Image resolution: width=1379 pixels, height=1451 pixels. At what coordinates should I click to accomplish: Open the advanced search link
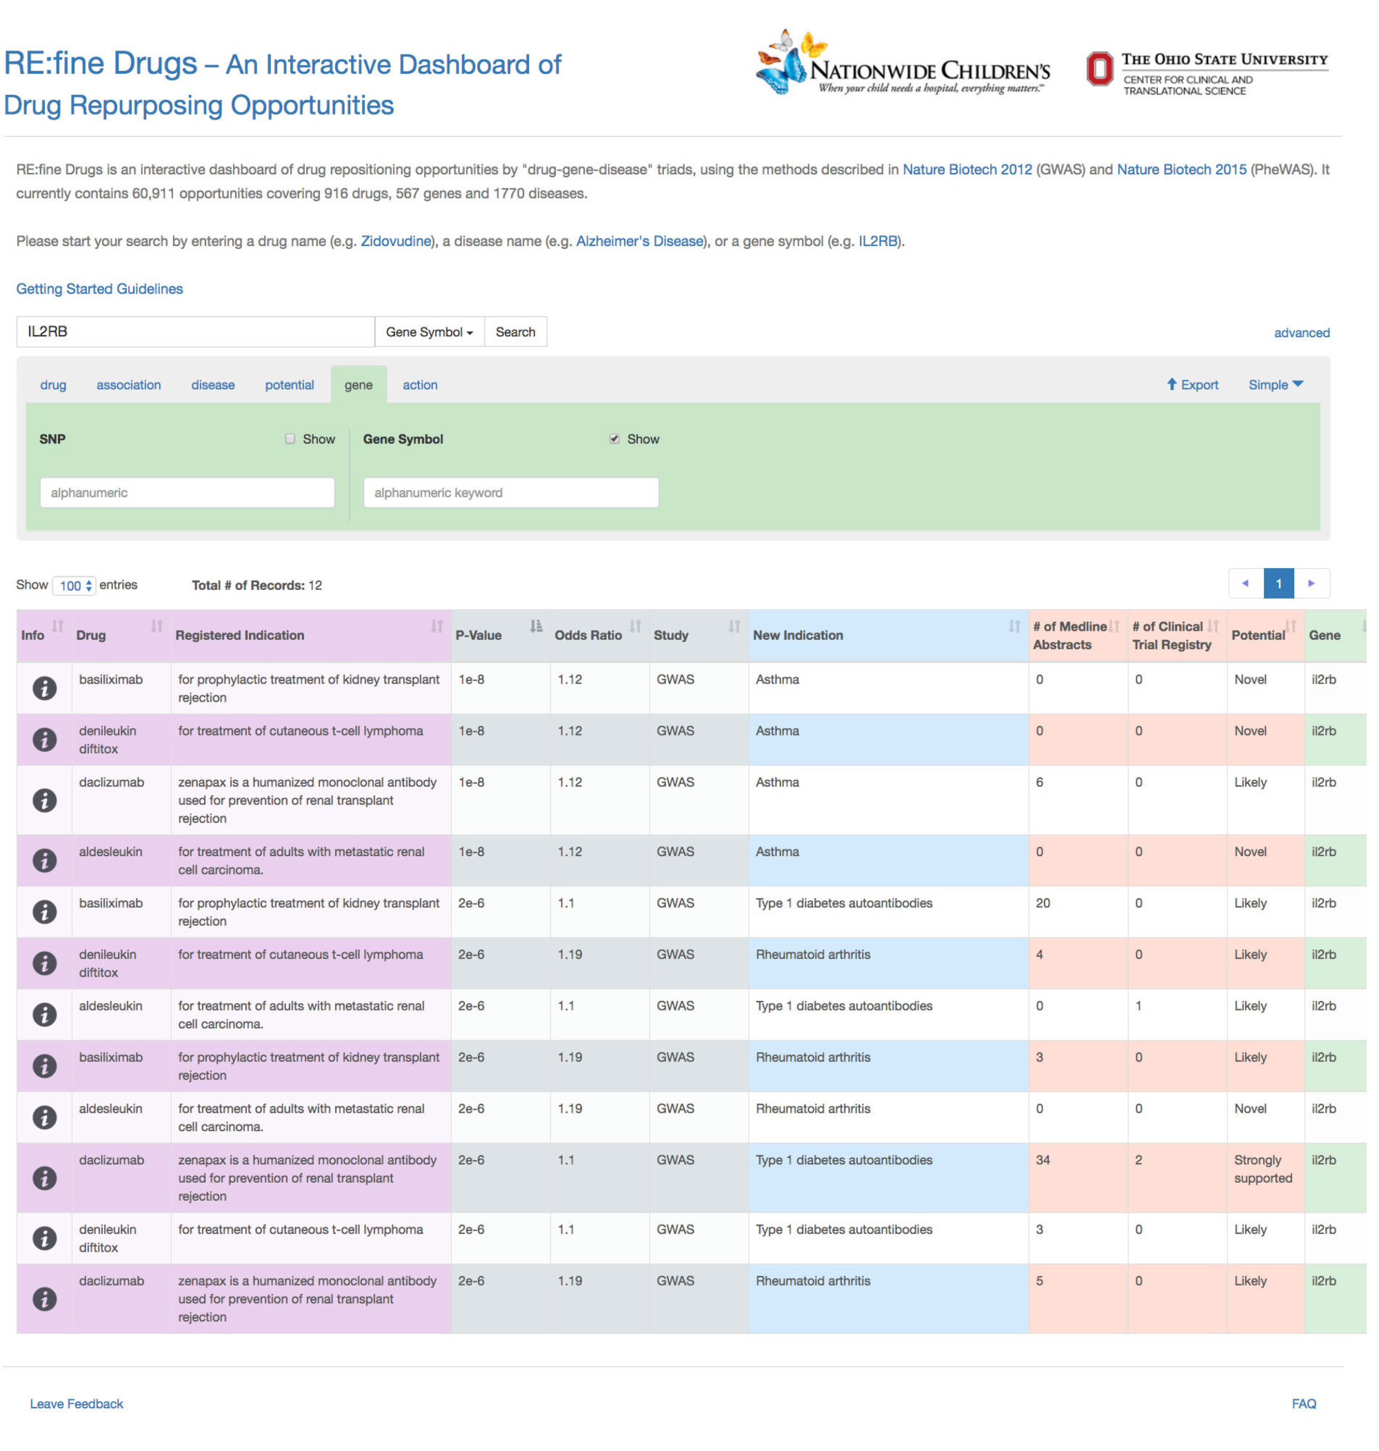(1301, 333)
